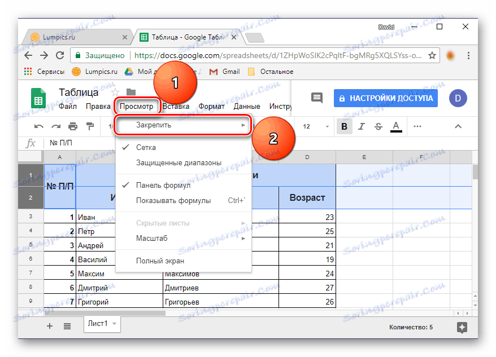
Task: Select Показывать формулы menu entry
Action: (184, 201)
